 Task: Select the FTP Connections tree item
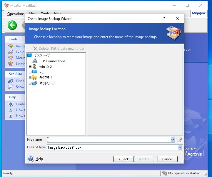coord(52,61)
